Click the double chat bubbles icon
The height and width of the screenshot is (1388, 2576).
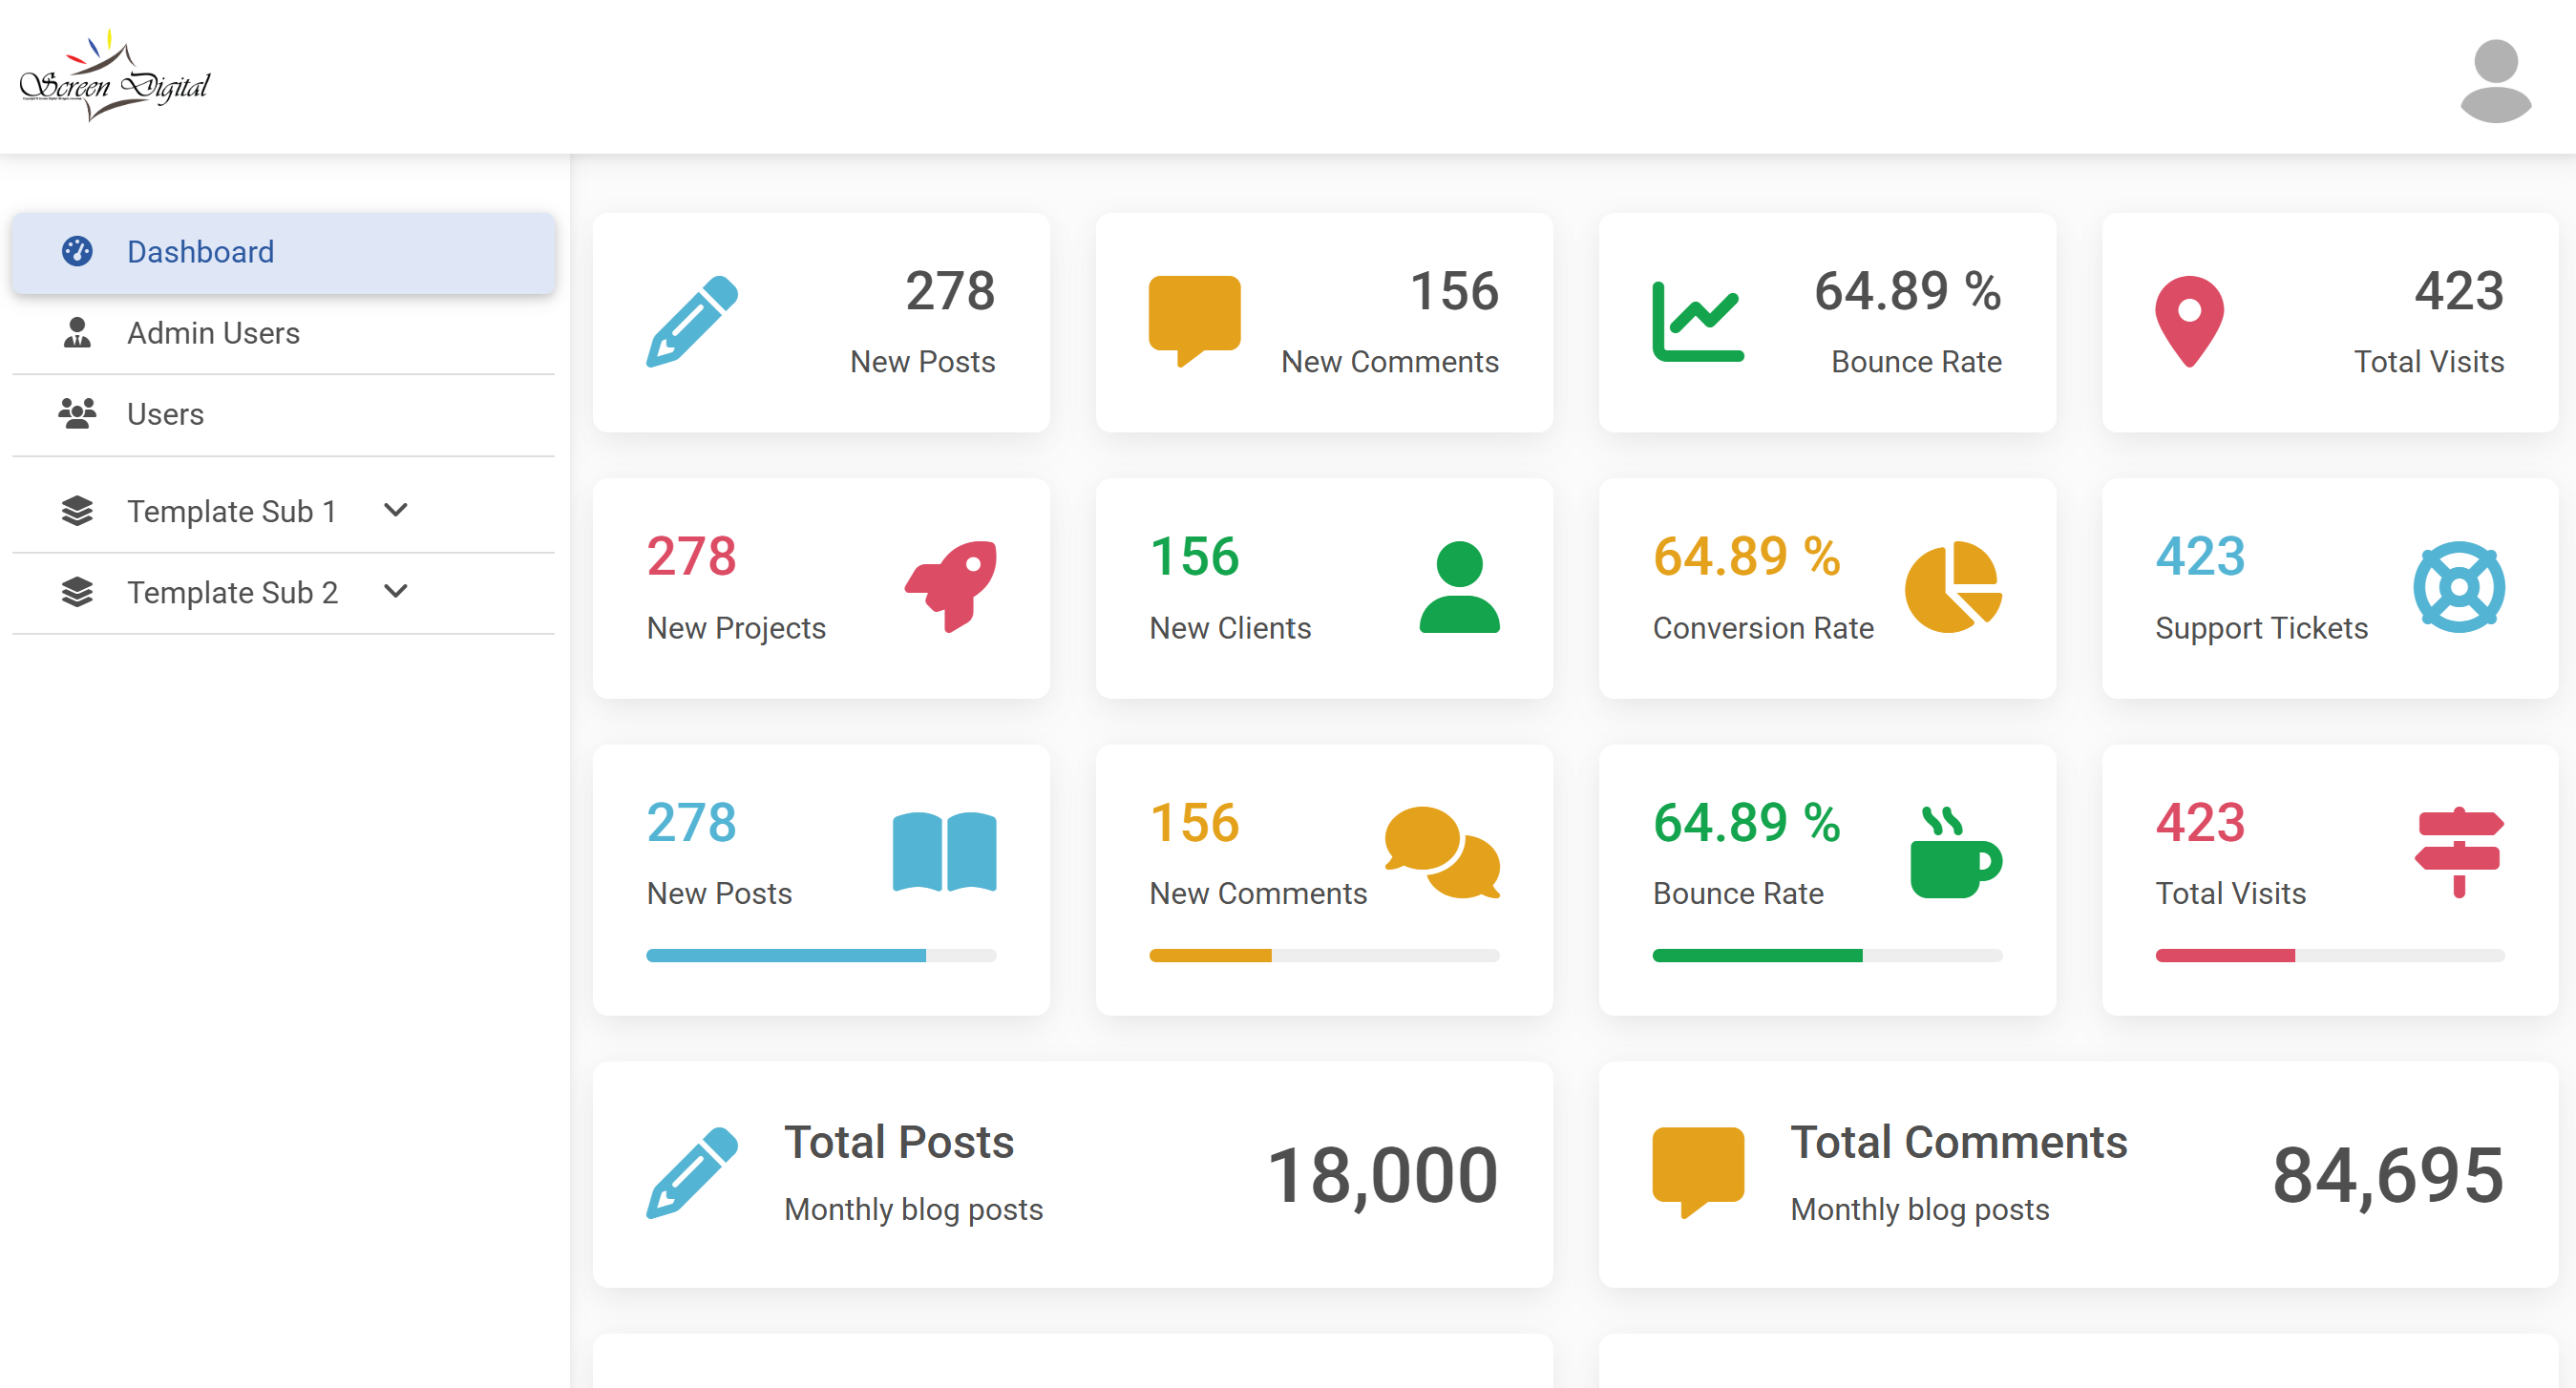click(x=1441, y=852)
